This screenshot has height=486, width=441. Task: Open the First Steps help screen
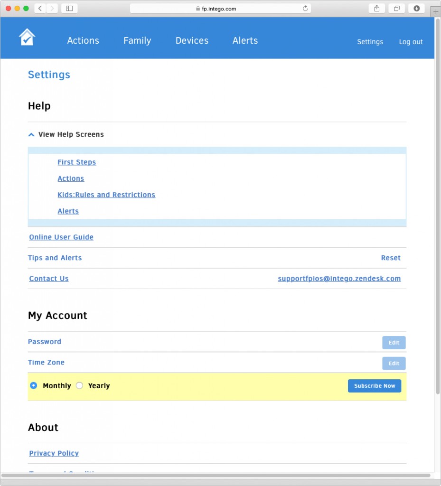click(77, 162)
